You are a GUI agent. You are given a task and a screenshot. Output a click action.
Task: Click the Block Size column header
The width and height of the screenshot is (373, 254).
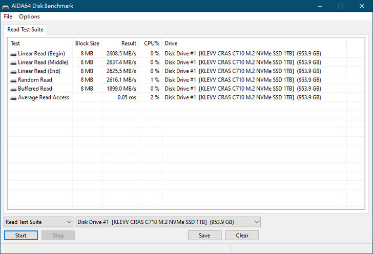coord(87,44)
